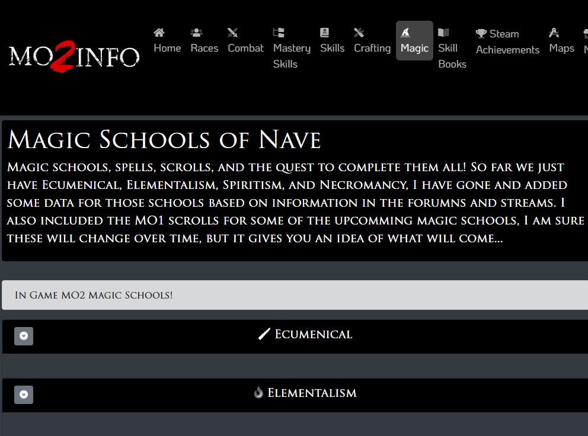Click the people icon above Races

point(196,33)
